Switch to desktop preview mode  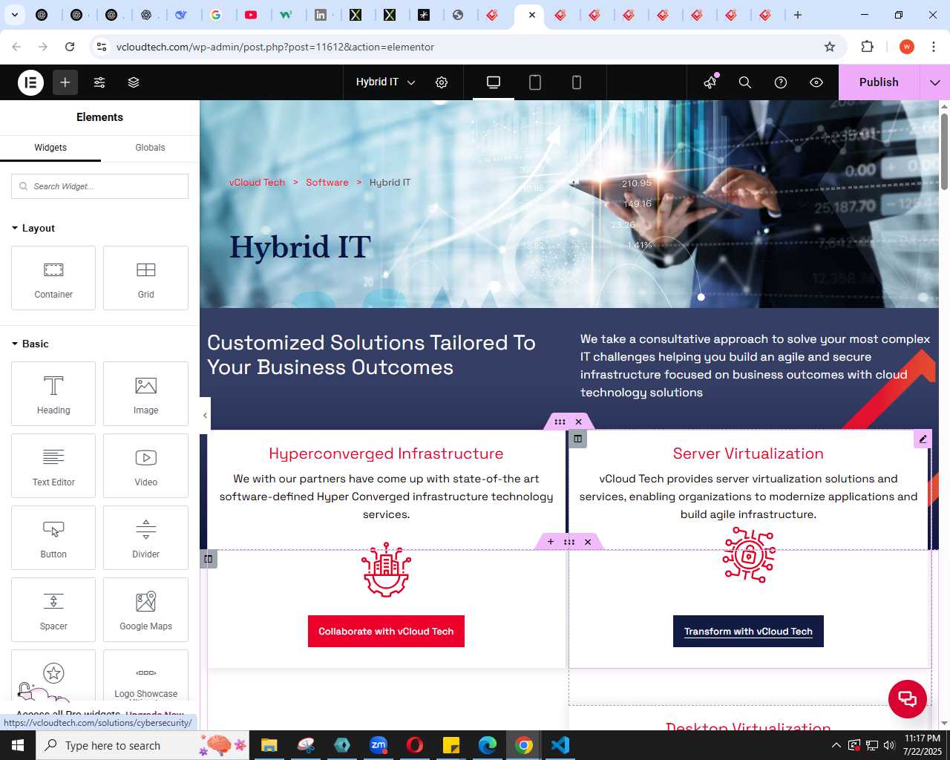tap(494, 82)
